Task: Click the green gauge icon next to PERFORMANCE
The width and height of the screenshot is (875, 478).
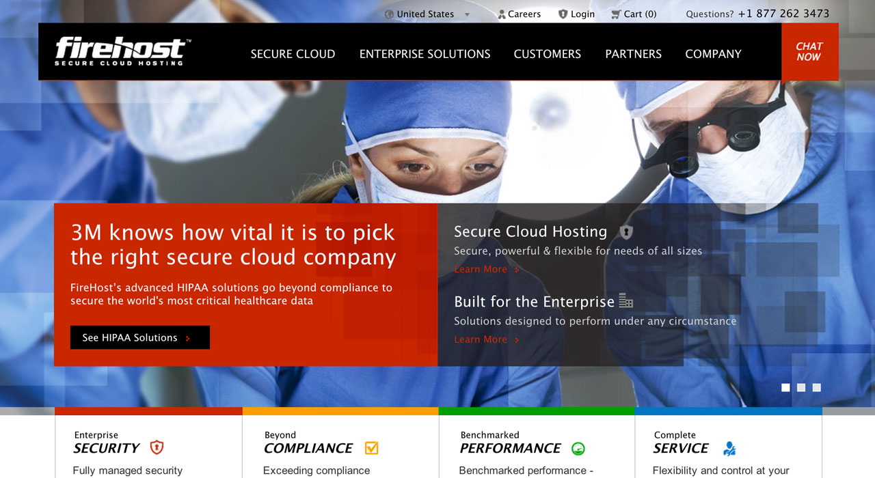Action: coord(578,449)
